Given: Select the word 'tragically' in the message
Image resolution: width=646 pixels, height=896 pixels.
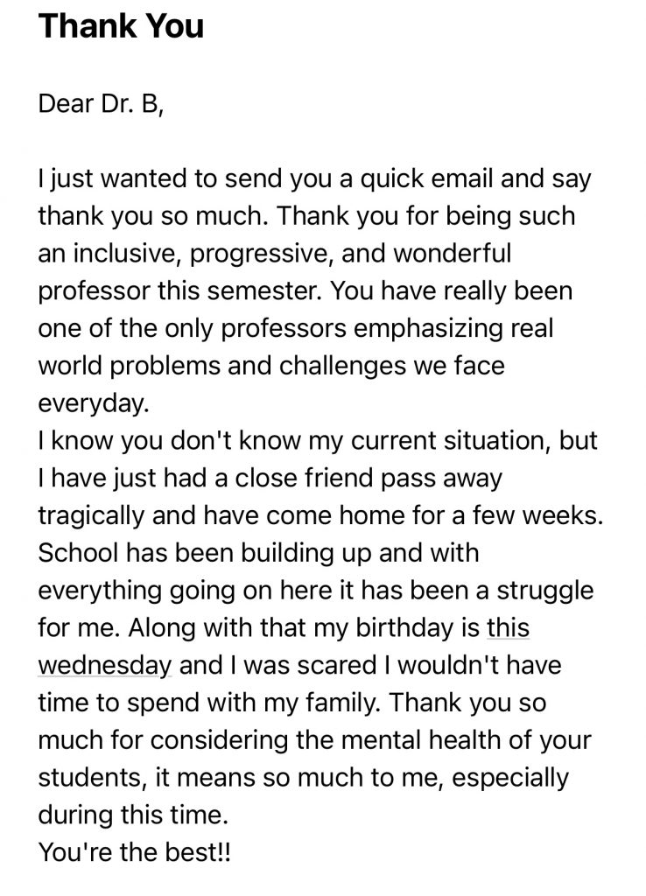Looking at the screenshot, I should pyautogui.click(x=91, y=516).
